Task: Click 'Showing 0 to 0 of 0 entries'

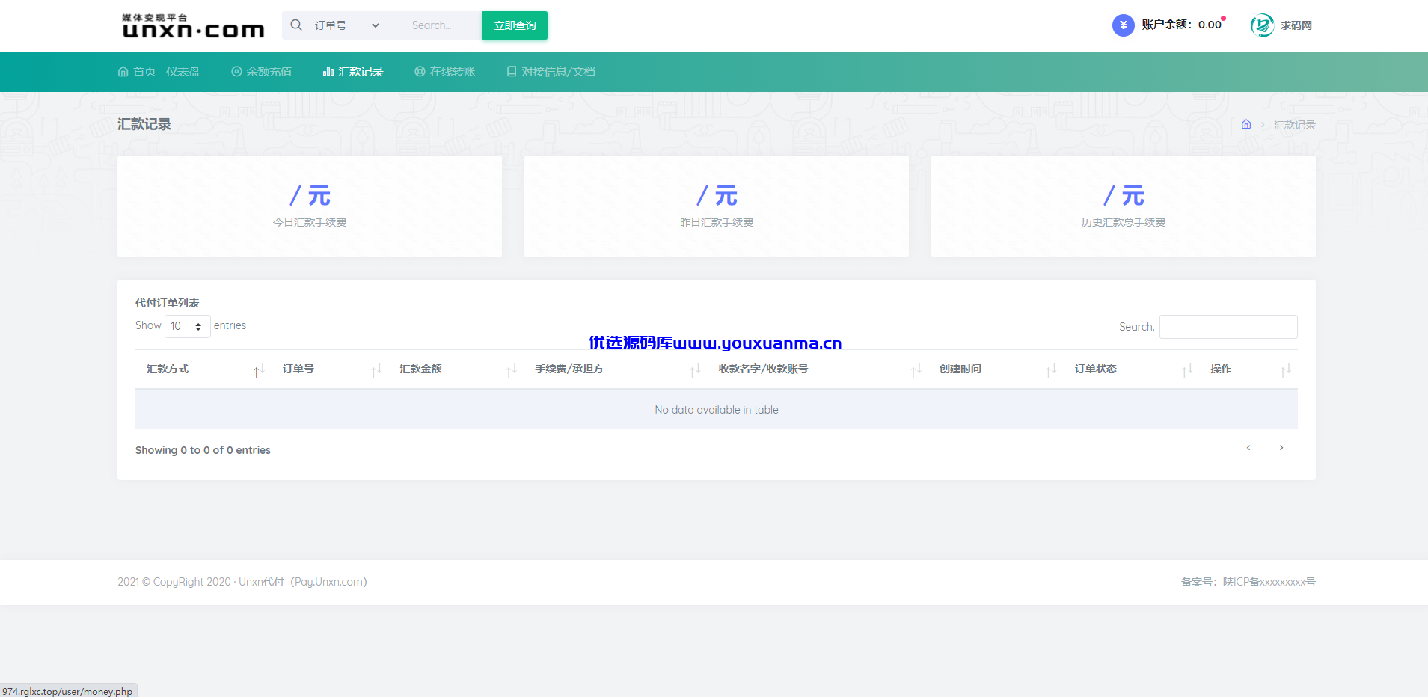Action: click(203, 450)
